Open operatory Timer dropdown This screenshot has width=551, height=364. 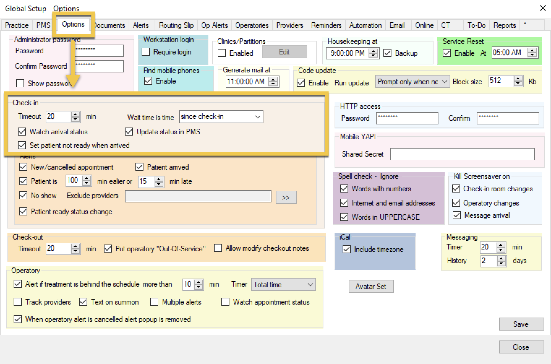283,285
